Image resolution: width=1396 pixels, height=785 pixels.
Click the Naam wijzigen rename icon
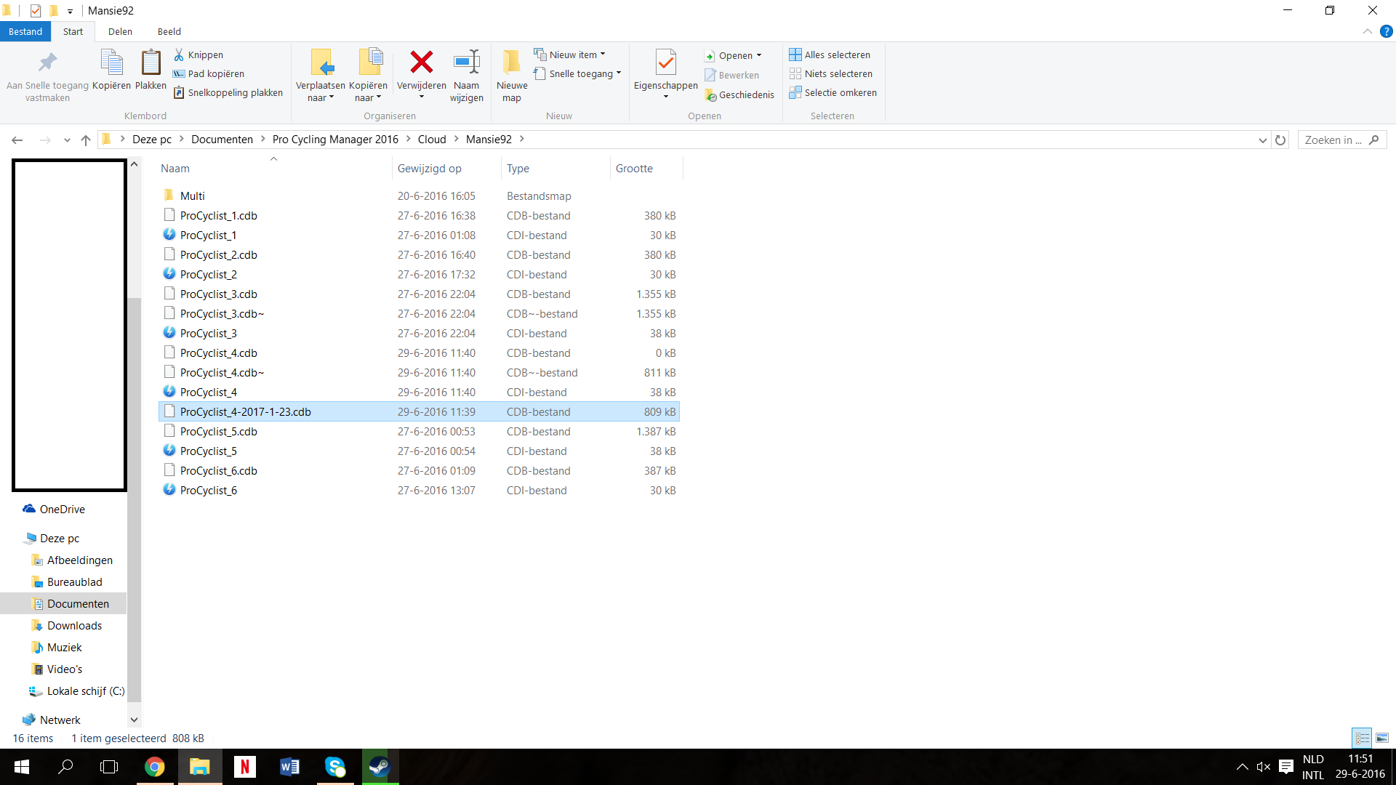(466, 63)
